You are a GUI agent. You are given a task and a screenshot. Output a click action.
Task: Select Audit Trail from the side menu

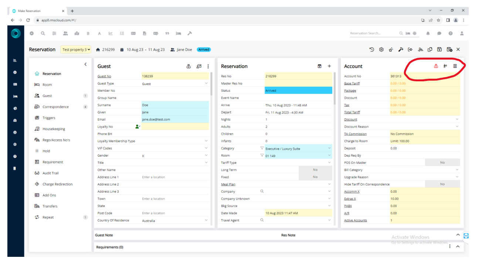(x=50, y=173)
